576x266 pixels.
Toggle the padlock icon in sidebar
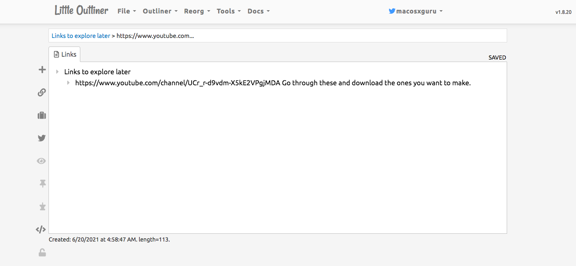point(42,253)
